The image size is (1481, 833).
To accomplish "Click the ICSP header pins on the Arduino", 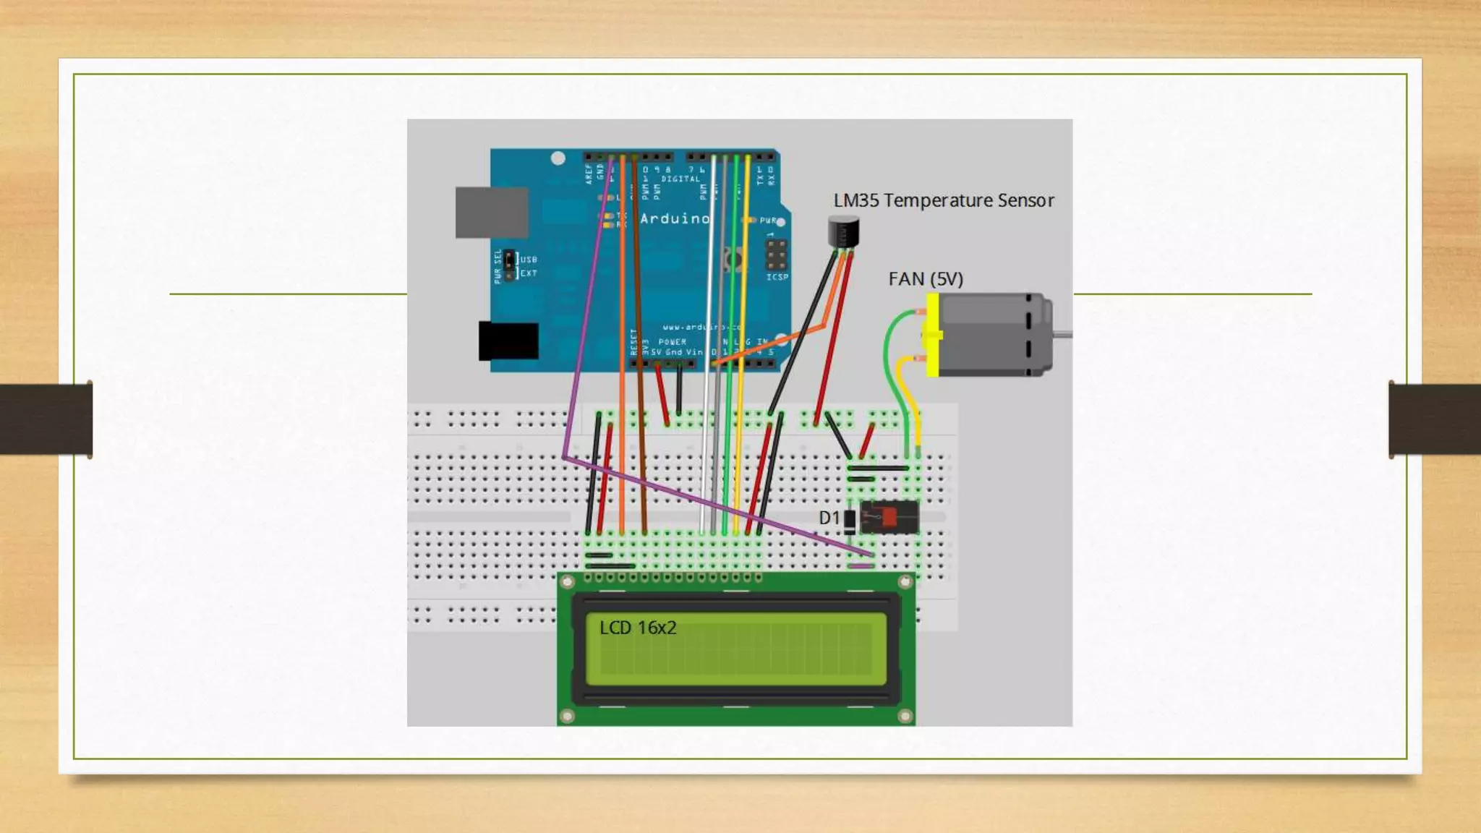I will (776, 255).
